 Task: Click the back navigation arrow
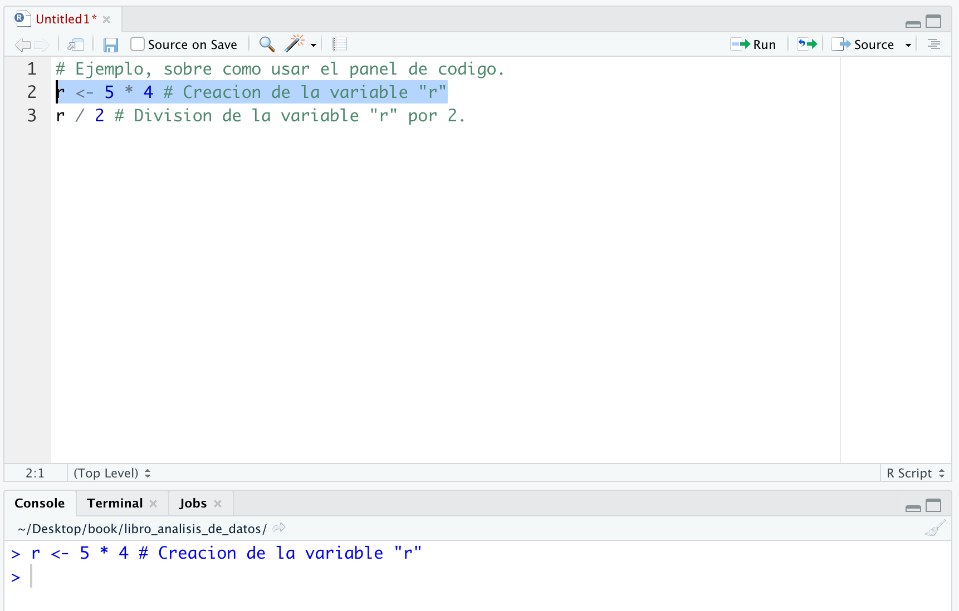22,45
